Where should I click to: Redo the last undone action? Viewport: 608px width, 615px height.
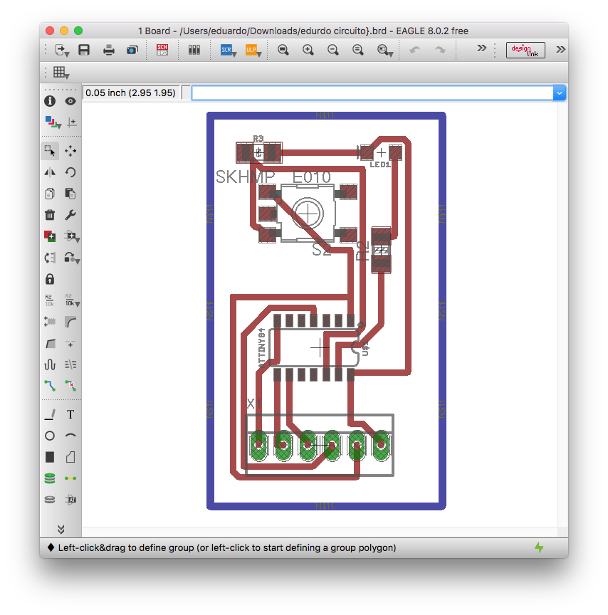click(x=440, y=50)
